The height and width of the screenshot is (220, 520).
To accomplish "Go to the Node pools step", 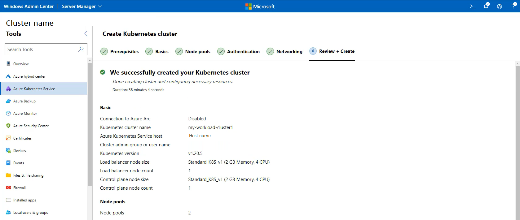I will 193,51.
